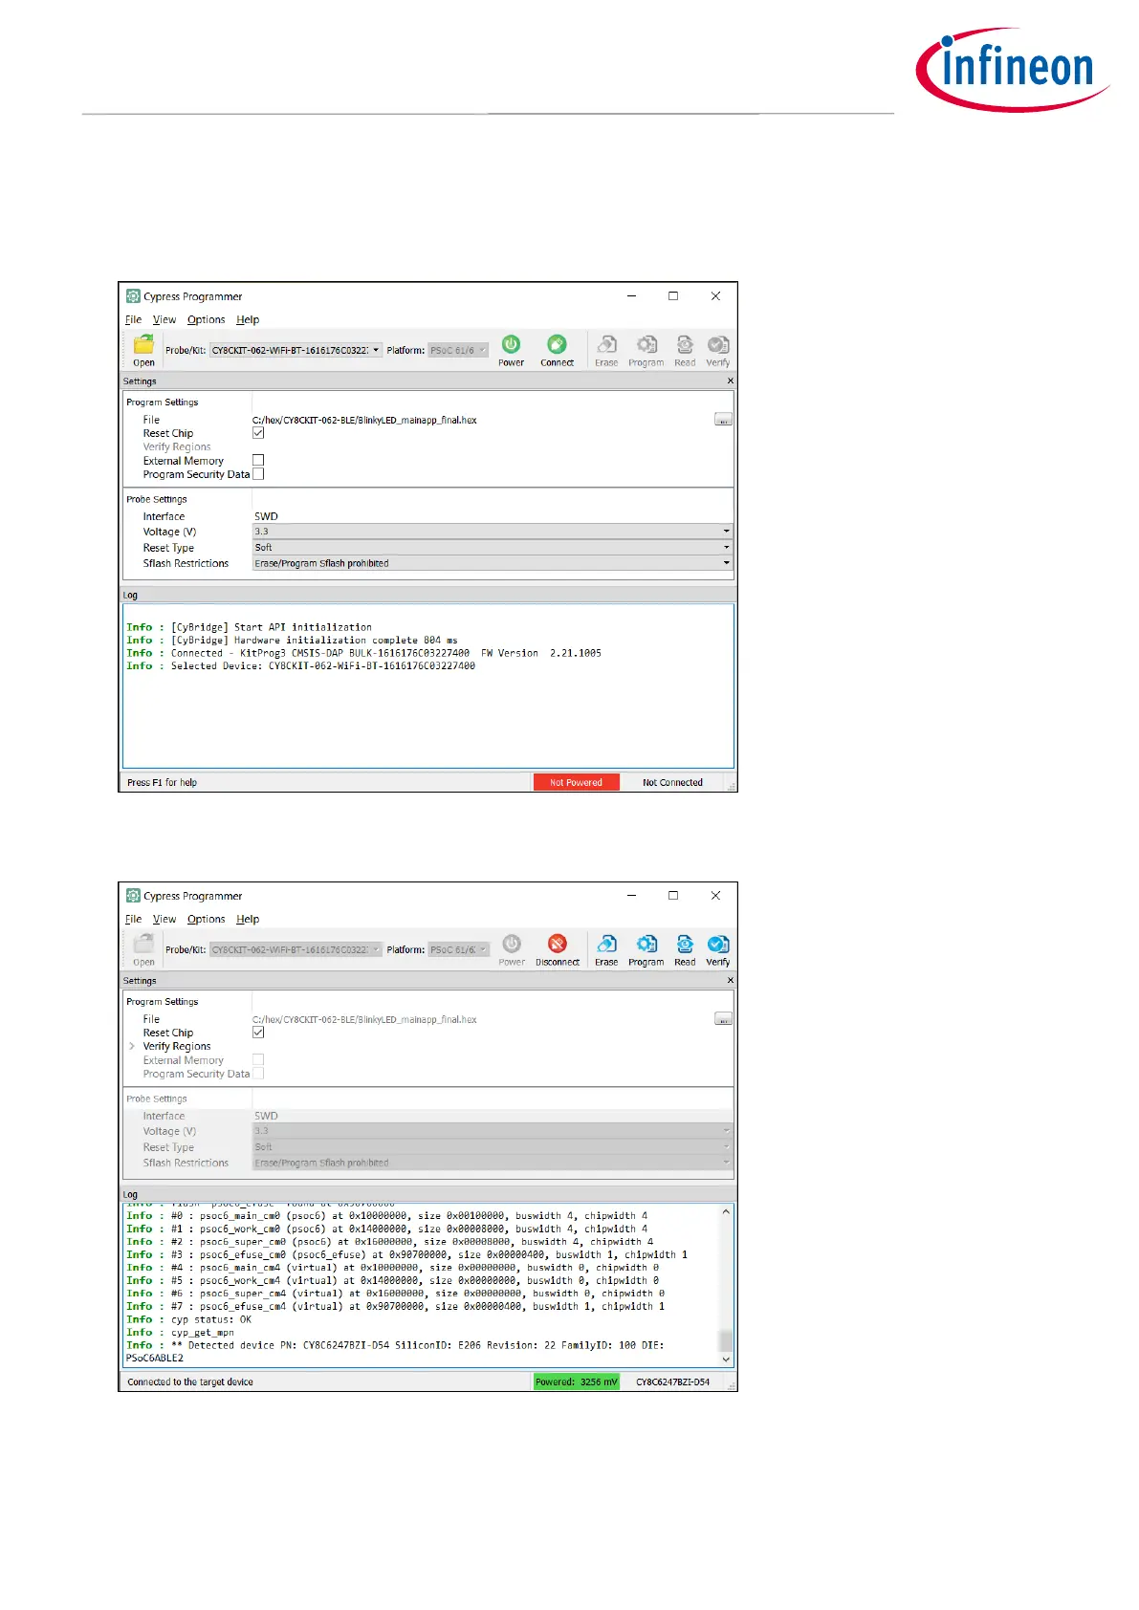Open Probe/Kit dropdown in lower window
1139x1610 pixels.
296,949
